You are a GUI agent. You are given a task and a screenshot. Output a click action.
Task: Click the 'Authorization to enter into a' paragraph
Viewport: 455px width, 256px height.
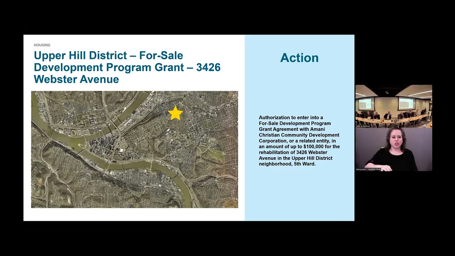tap(299, 141)
